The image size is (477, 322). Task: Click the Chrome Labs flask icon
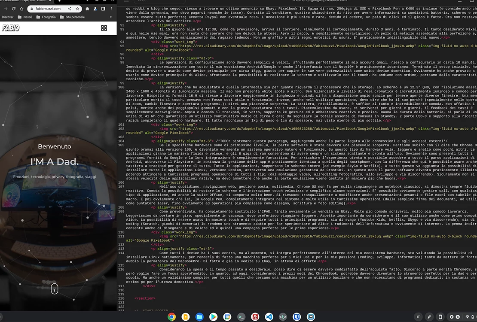(95, 9)
